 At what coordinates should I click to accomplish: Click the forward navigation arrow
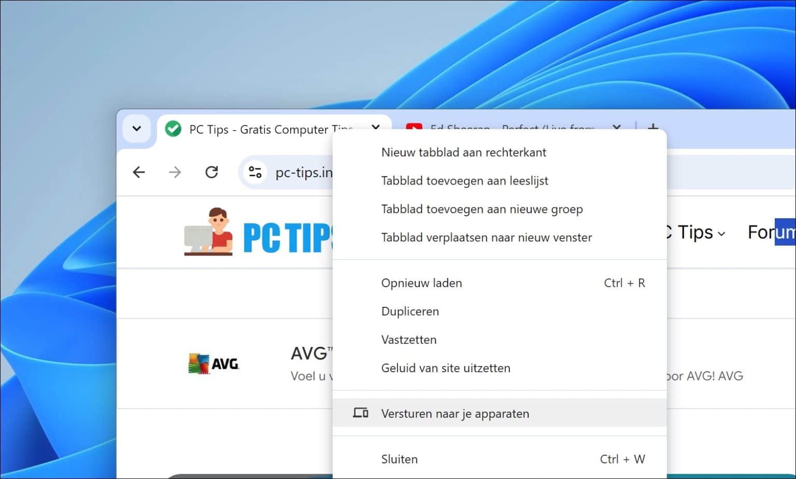tap(175, 172)
